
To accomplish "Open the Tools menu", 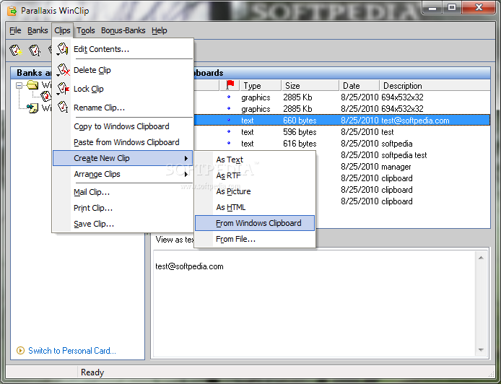I will click(x=86, y=30).
